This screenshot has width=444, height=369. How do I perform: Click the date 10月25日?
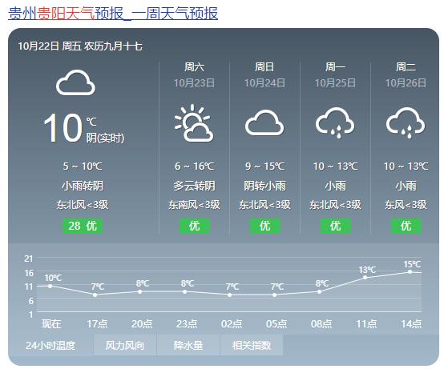click(335, 83)
